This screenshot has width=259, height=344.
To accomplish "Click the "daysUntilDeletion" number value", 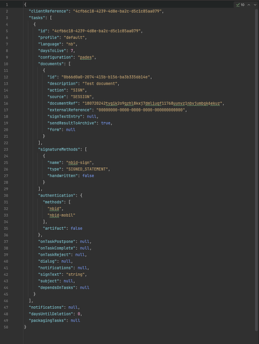I will tap(79, 314).
